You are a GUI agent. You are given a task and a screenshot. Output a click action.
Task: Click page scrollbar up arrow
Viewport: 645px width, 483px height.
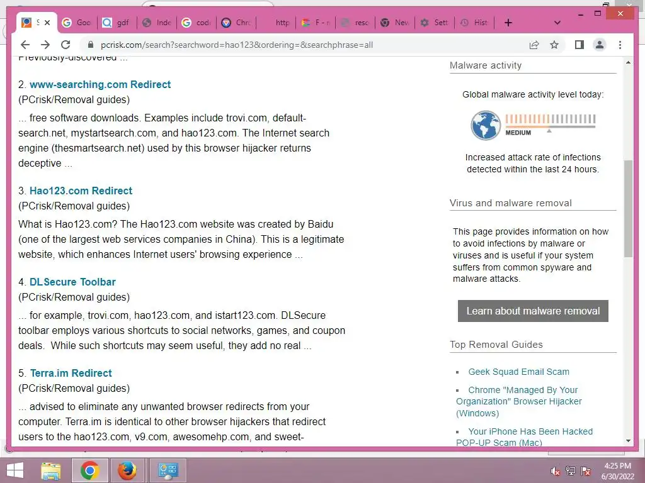click(x=628, y=62)
